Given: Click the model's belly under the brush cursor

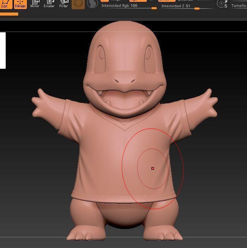Looking at the screenshot, I should click(x=153, y=169).
